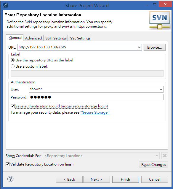Select Use the repository URL as the label
Screen dimensions: 173x189
pos(42,60)
